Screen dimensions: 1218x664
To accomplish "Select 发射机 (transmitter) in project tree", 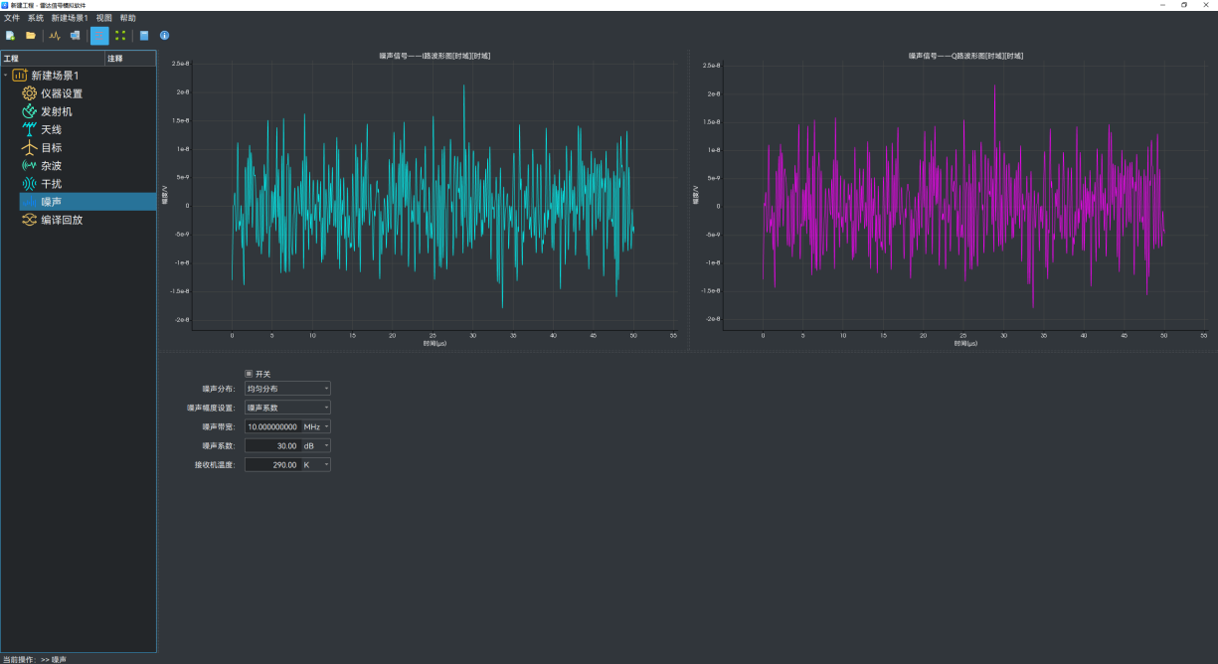I will click(x=56, y=111).
